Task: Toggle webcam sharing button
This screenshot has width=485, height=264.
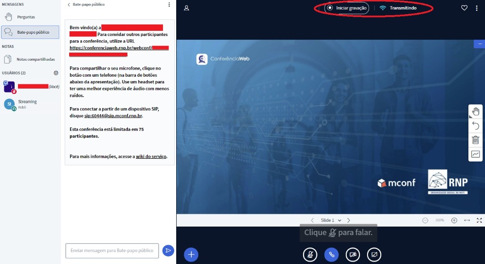Action: (352, 255)
